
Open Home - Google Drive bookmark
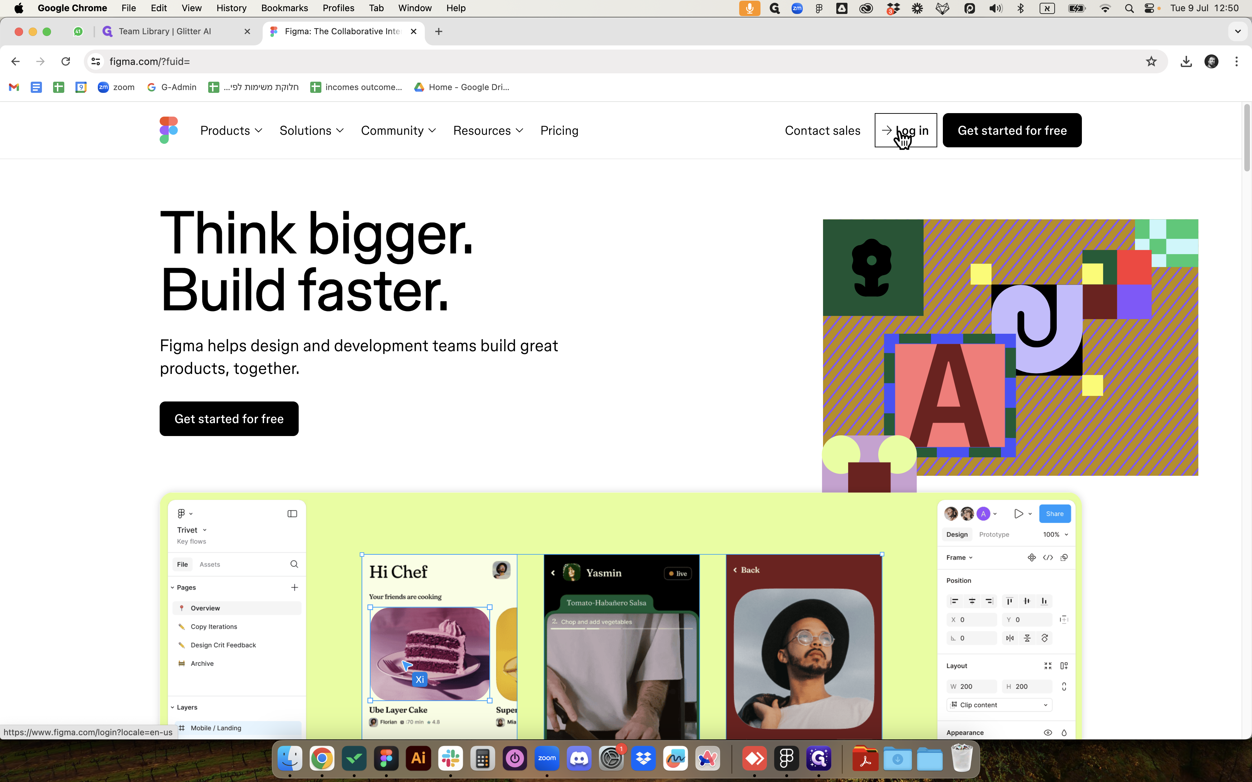click(x=461, y=87)
